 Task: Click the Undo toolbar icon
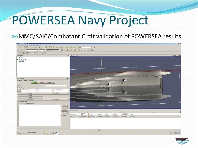click(x=31, y=47)
